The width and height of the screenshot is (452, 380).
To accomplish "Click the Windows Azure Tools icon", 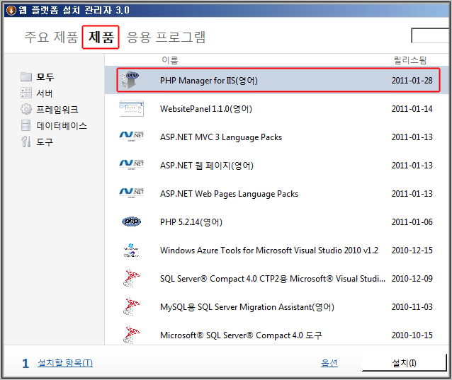I will coord(131,250).
